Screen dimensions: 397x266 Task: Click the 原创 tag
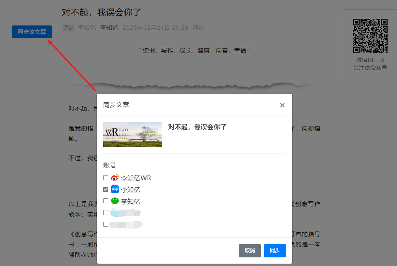tap(68, 27)
